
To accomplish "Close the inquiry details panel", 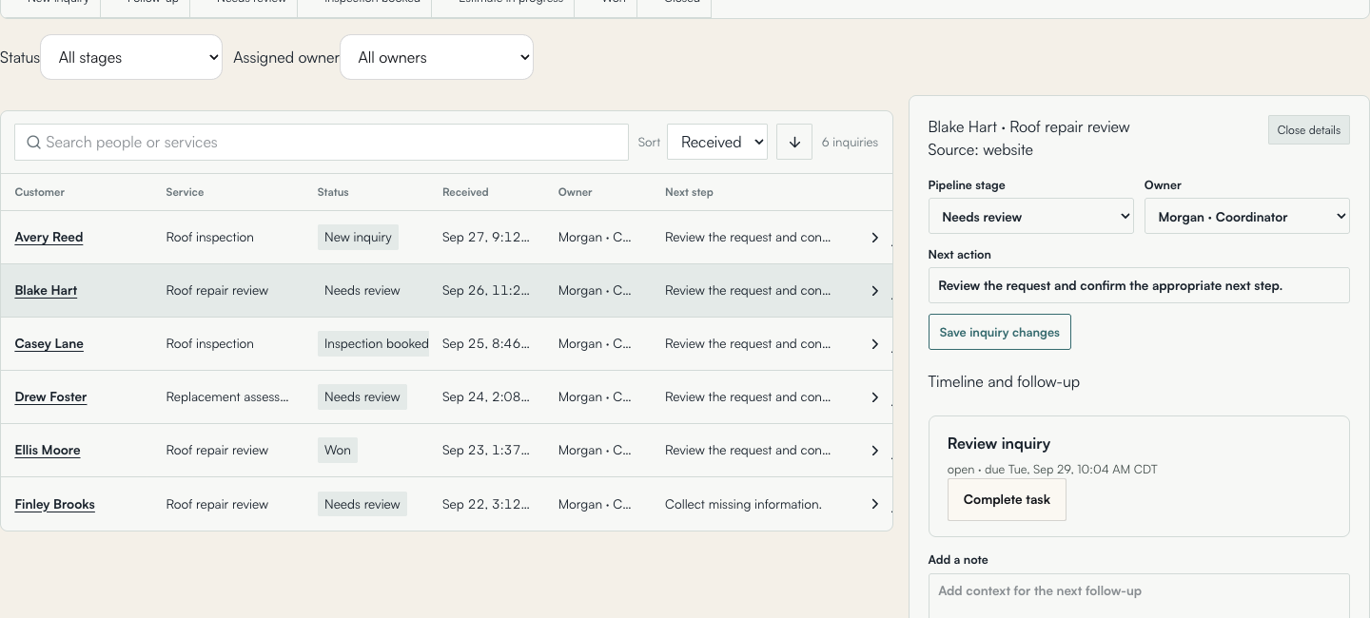I will click(x=1308, y=130).
